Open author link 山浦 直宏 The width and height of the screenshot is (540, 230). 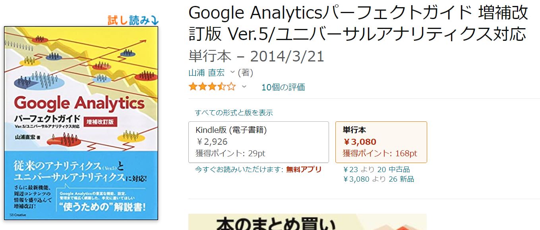click(x=206, y=73)
